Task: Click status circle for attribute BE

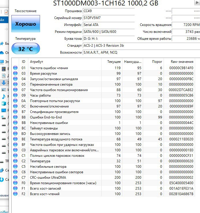Action: coord(15,139)
